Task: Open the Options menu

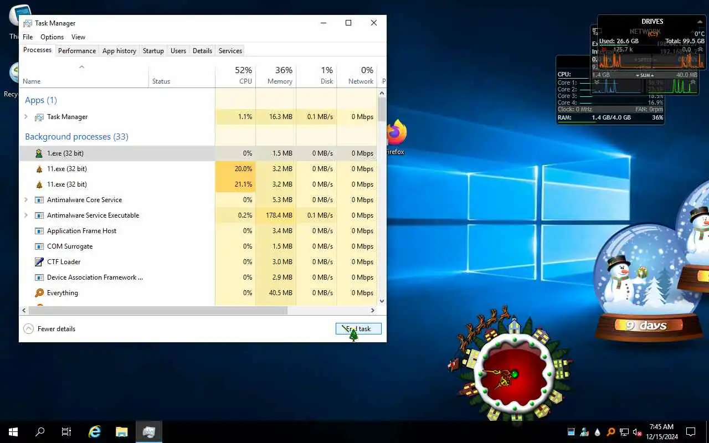Action: pyautogui.click(x=52, y=37)
